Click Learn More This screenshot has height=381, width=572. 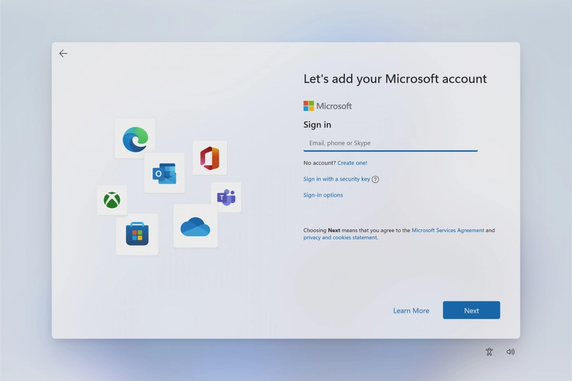point(411,310)
